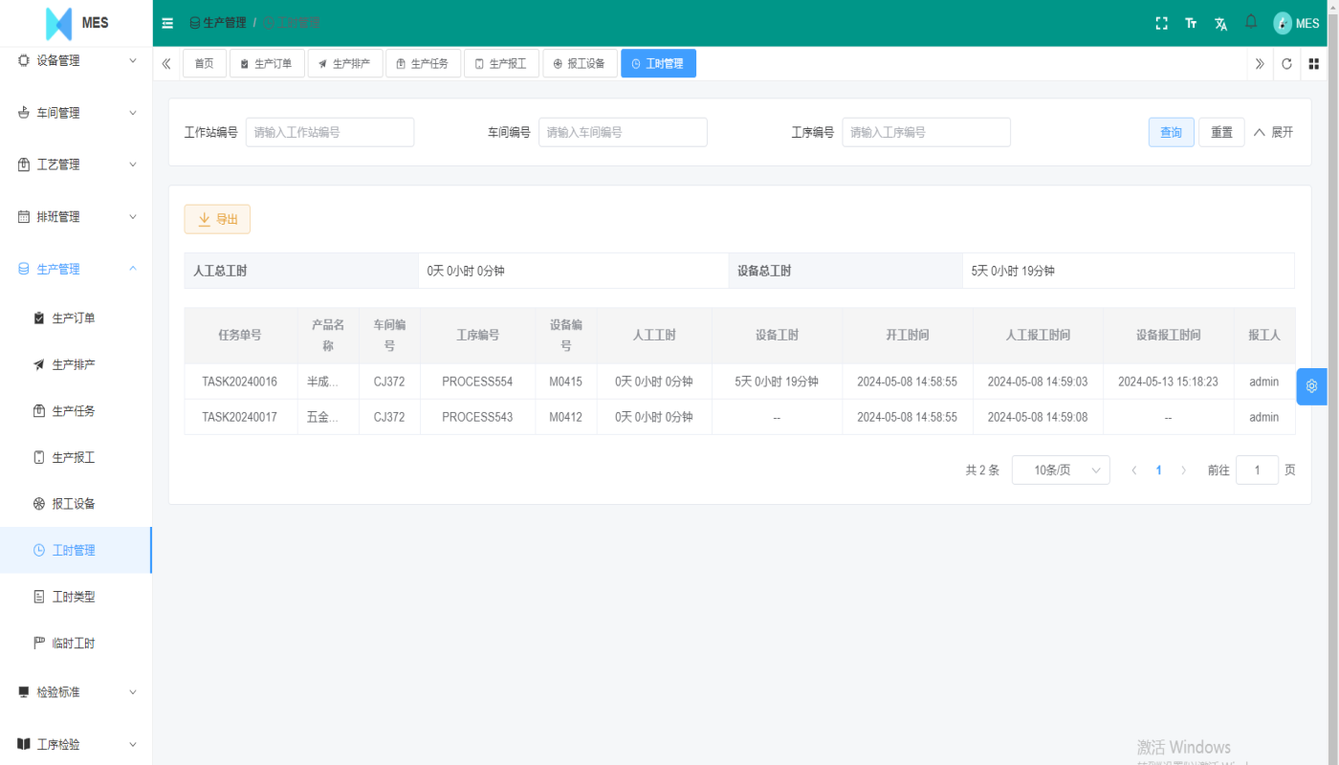
Task: Toggle the sidebar collapse hamburger icon
Action: [167, 23]
